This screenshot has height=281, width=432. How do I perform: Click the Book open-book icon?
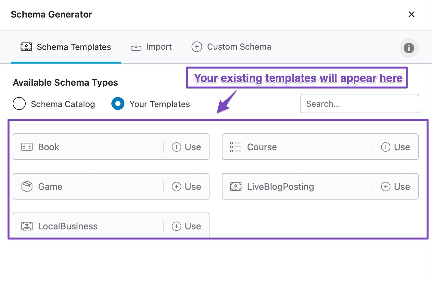point(27,147)
